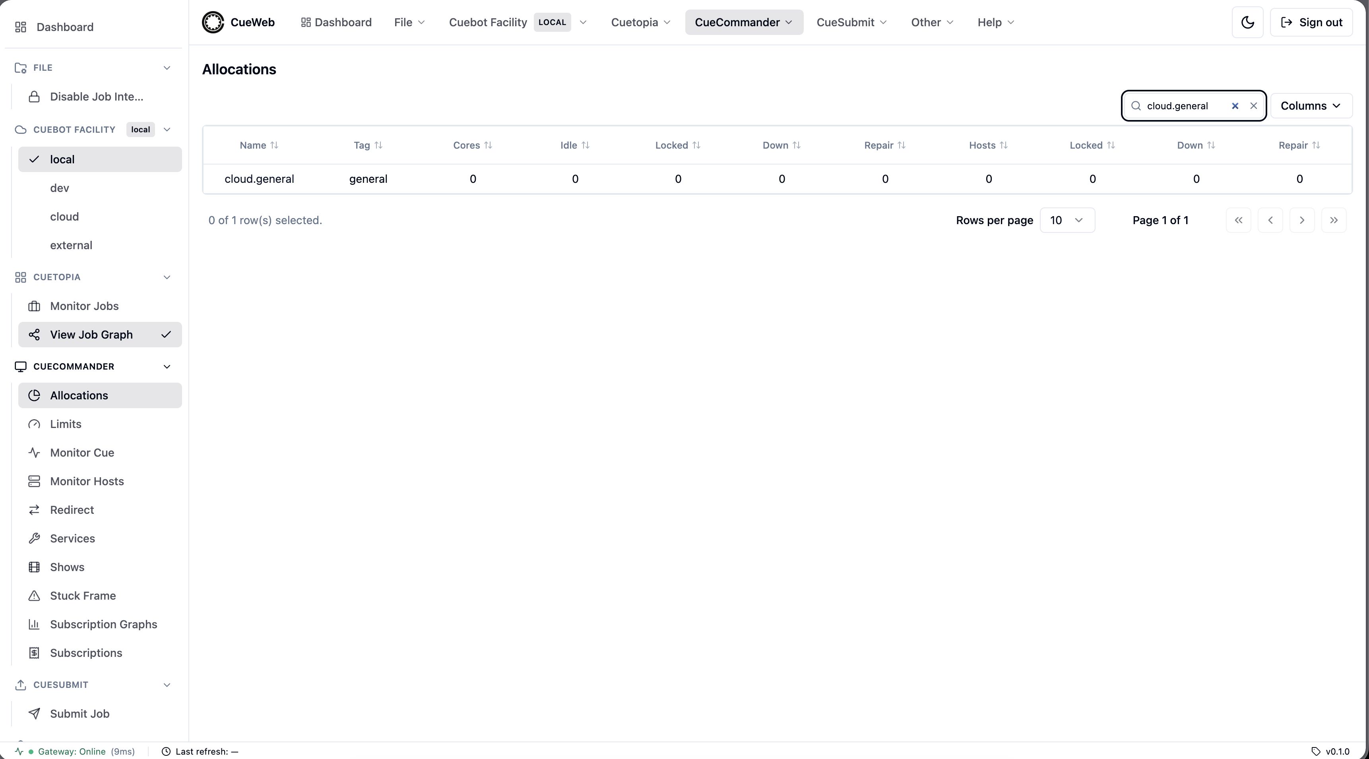Collapse the CUECOMMANDER sidebar section

(167, 366)
